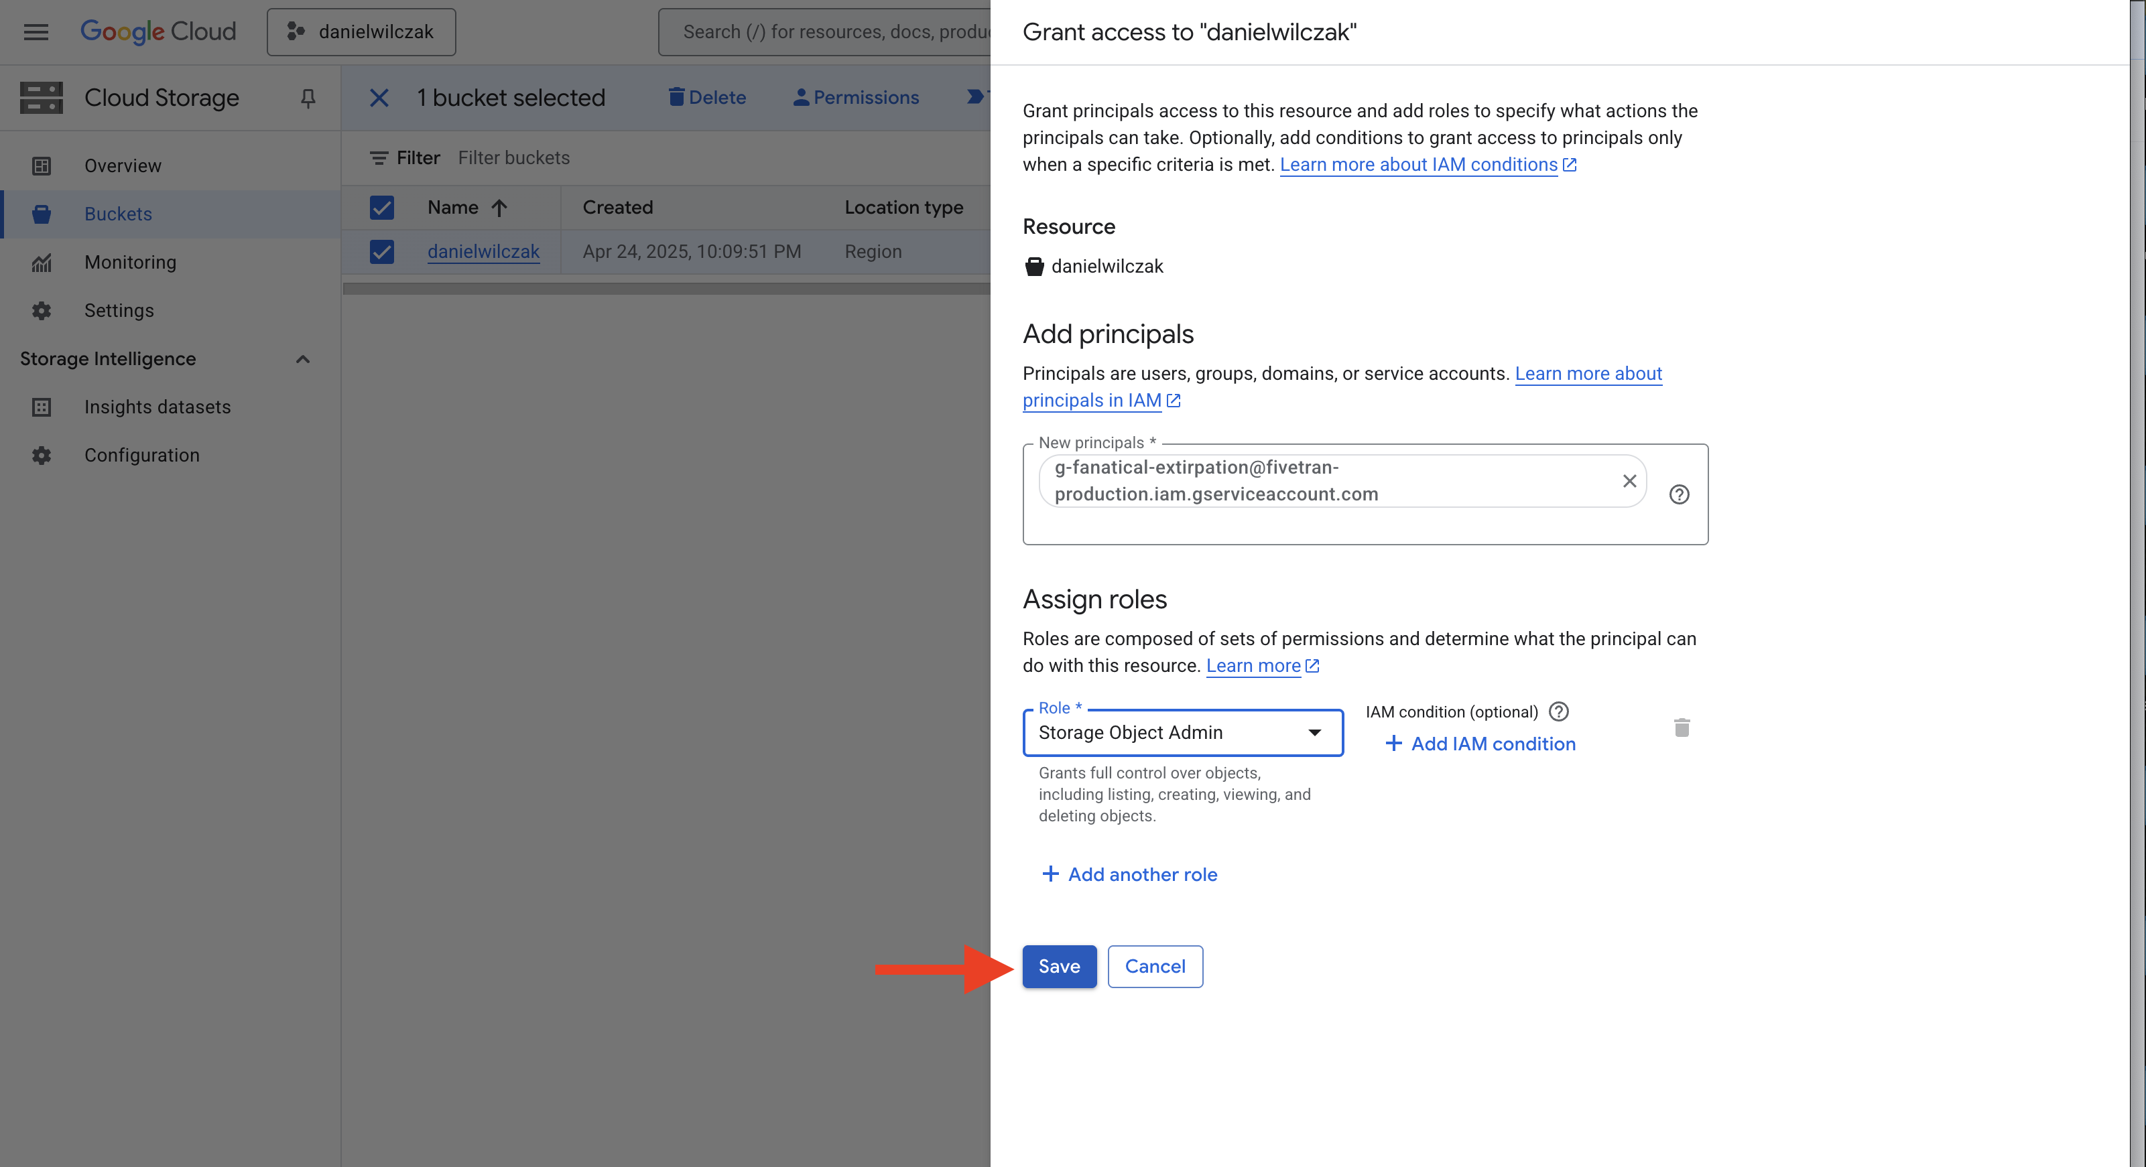Viewport: 2146px width, 1167px height.
Task: Click Add another role
Action: (1129, 875)
